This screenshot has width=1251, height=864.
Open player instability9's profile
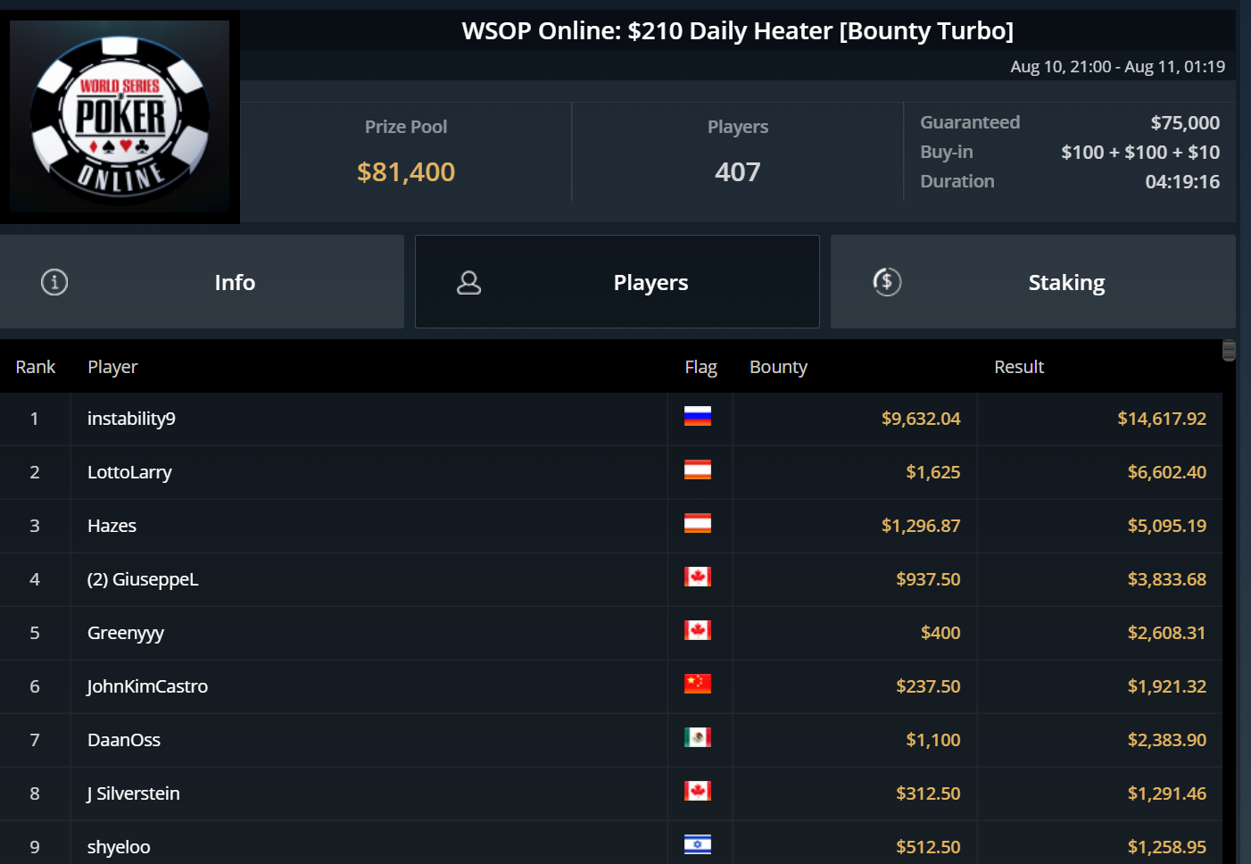point(131,419)
